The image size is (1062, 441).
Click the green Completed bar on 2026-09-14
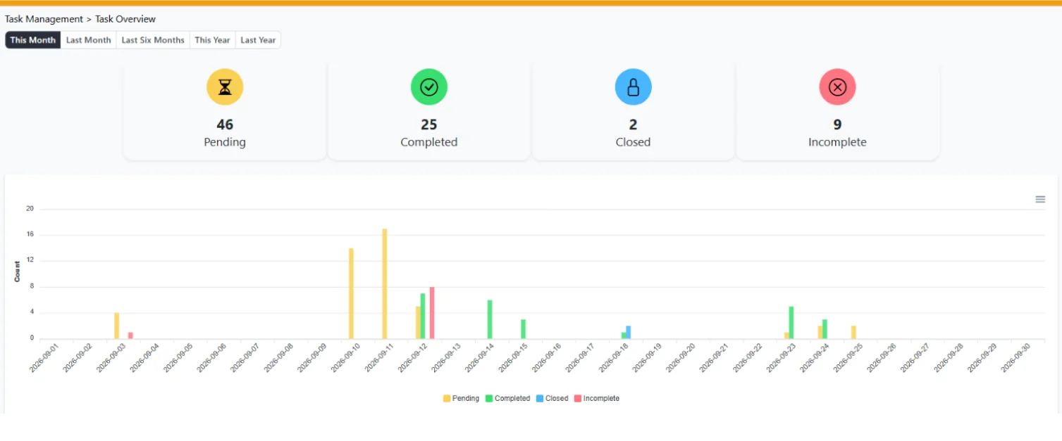click(x=490, y=319)
